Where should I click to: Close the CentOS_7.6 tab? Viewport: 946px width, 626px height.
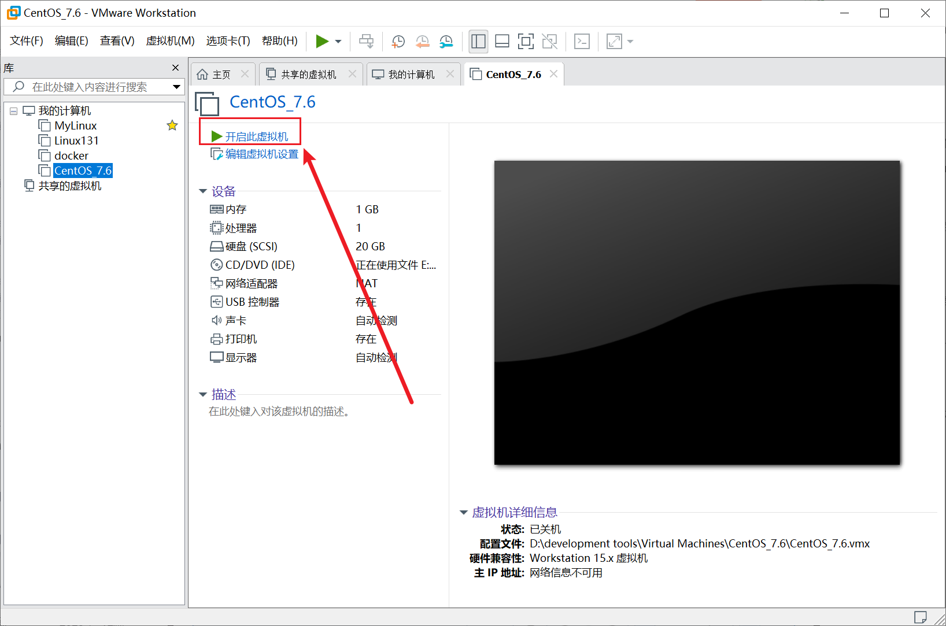coord(553,74)
